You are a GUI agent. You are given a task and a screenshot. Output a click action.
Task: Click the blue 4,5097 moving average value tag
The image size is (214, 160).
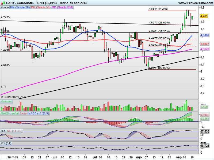click(x=205, y=35)
